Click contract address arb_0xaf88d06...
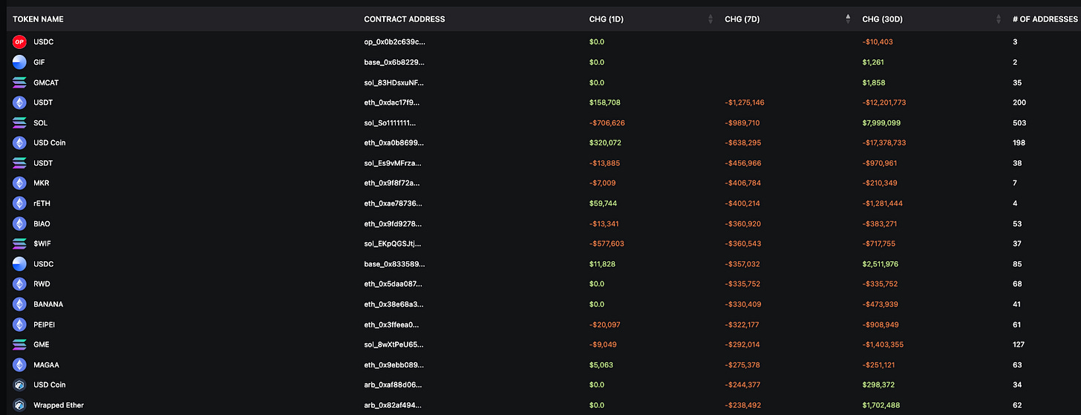Image resolution: width=1081 pixels, height=415 pixels. (x=393, y=385)
